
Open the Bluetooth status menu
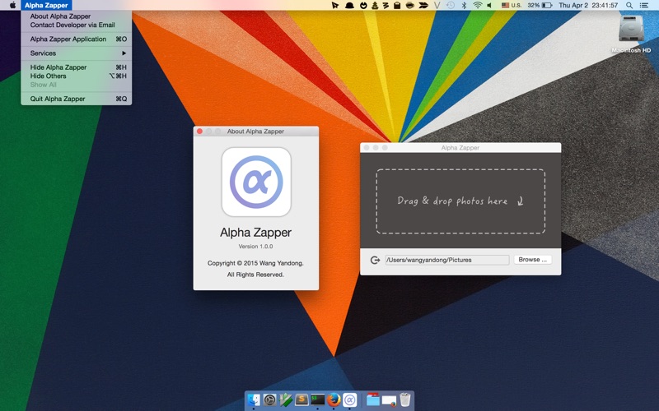pyautogui.click(x=464, y=5)
